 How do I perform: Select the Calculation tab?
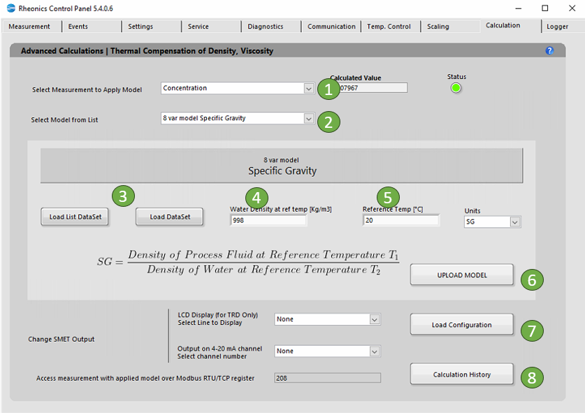pyautogui.click(x=510, y=25)
